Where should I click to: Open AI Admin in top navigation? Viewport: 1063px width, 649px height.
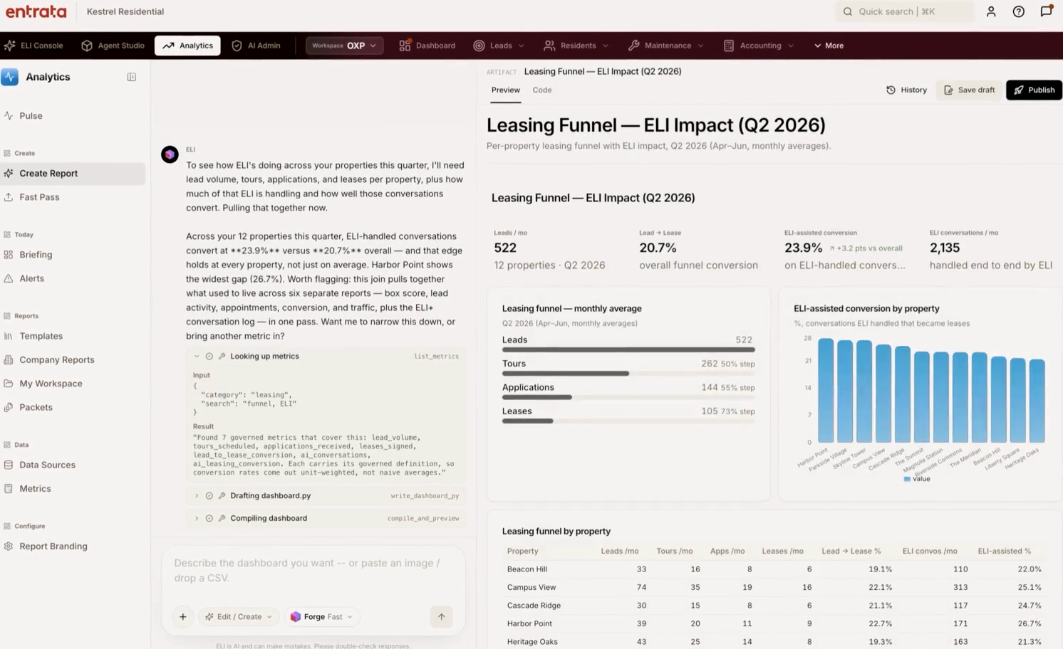pyautogui.click(x=256, y=46)
